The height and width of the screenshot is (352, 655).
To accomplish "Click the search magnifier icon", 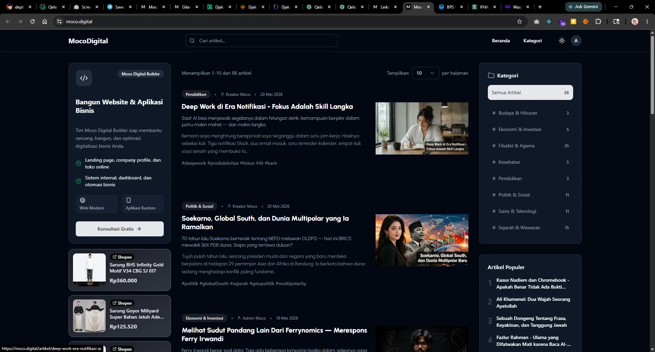I will [x=192, y=41].
